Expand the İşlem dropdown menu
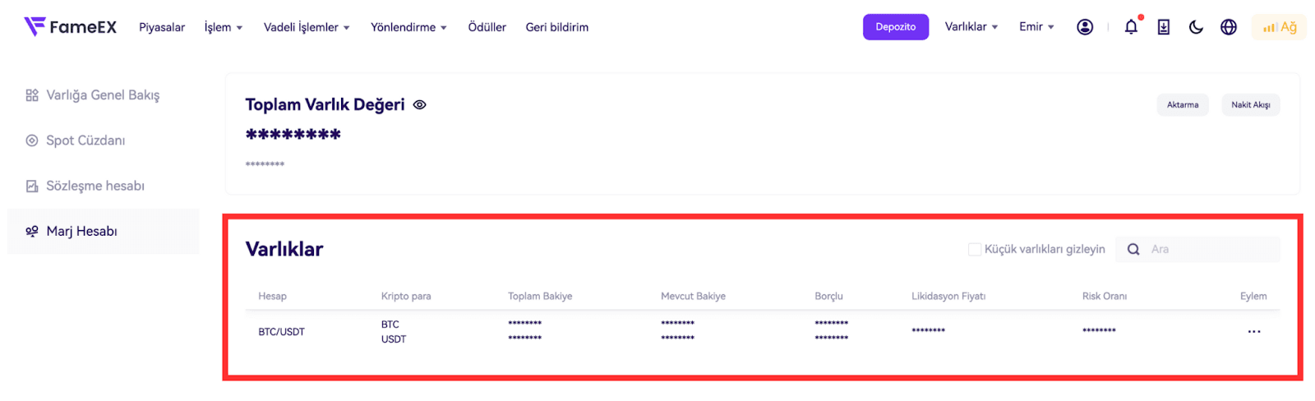 coord(224,27)
